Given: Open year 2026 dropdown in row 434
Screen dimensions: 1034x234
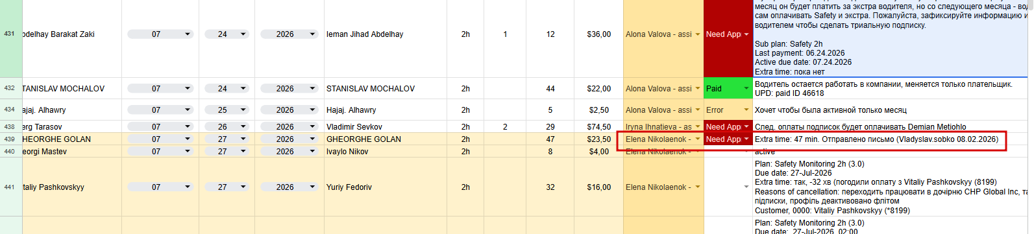Looking at the screenshot, I should 289,110.
